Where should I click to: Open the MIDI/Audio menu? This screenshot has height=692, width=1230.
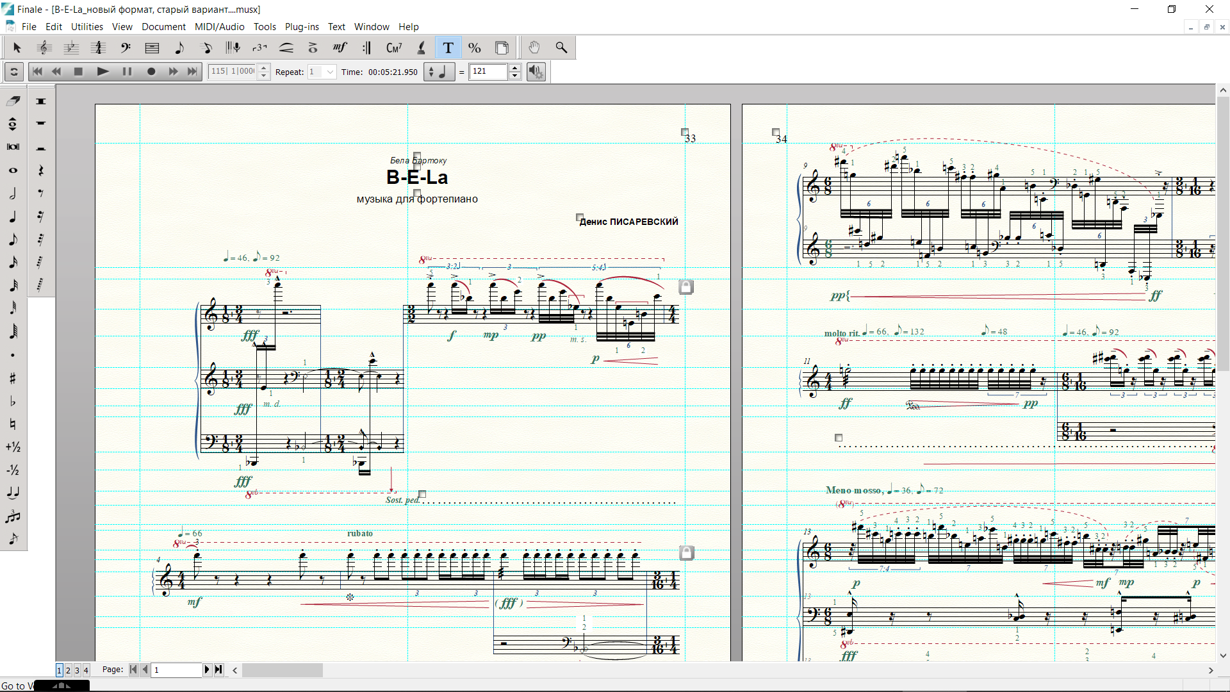219,27
